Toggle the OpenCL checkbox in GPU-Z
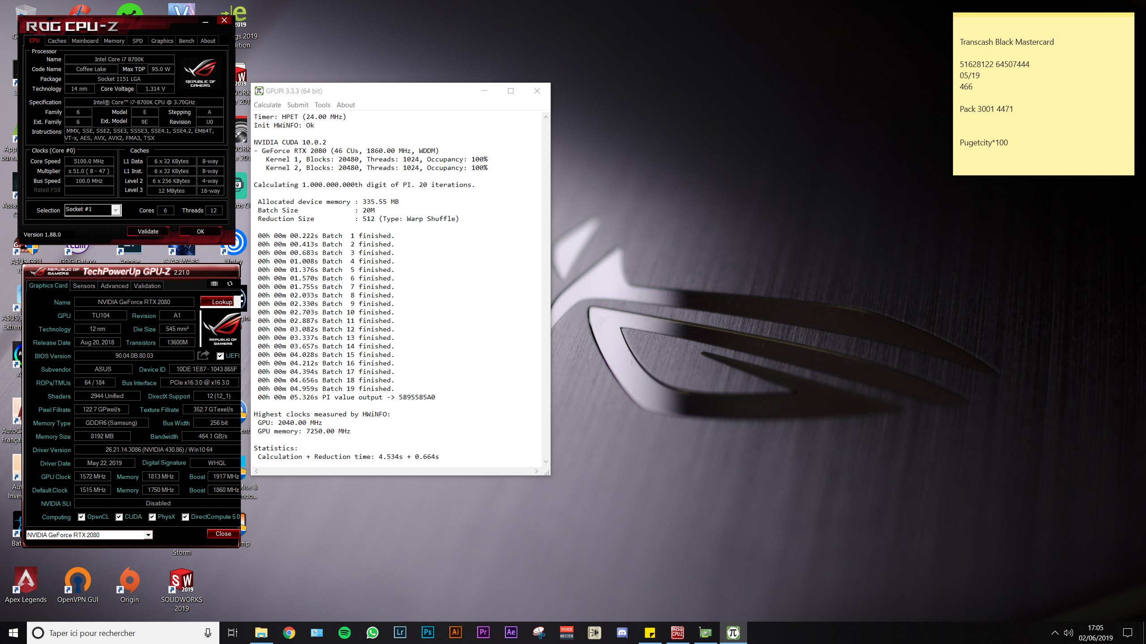The height and width of the screenshot is (644, 1146). click(x=81, y=517)
